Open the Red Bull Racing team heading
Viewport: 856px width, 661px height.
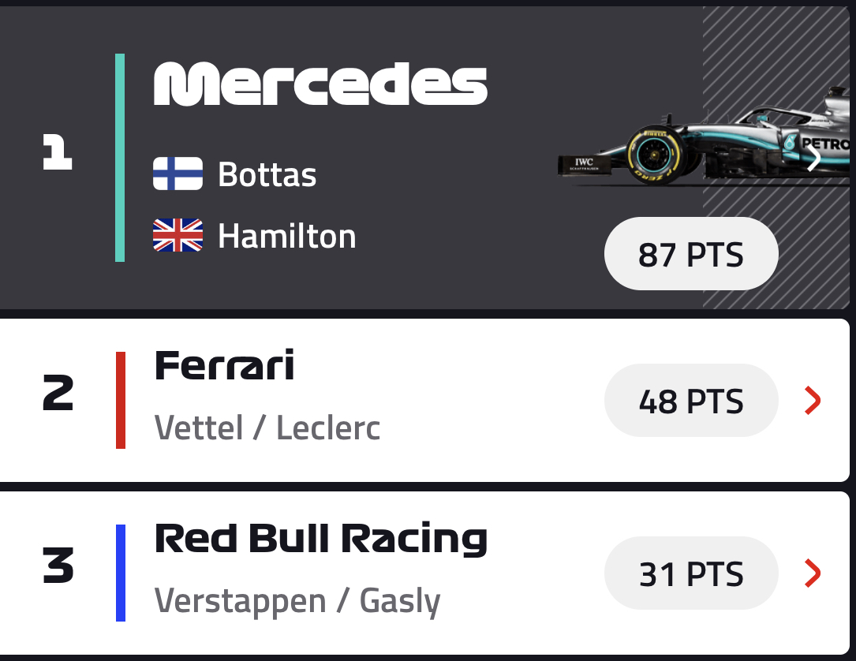(320, 539)
